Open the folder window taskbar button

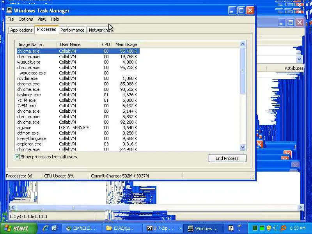122,228
